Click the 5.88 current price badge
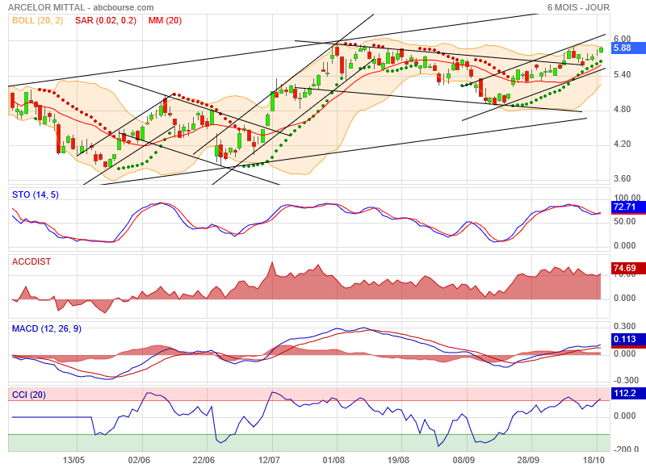 [x=628, y=48]
